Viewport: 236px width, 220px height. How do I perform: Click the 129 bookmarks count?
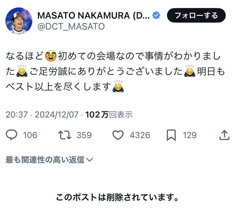[x=189, y=135]
